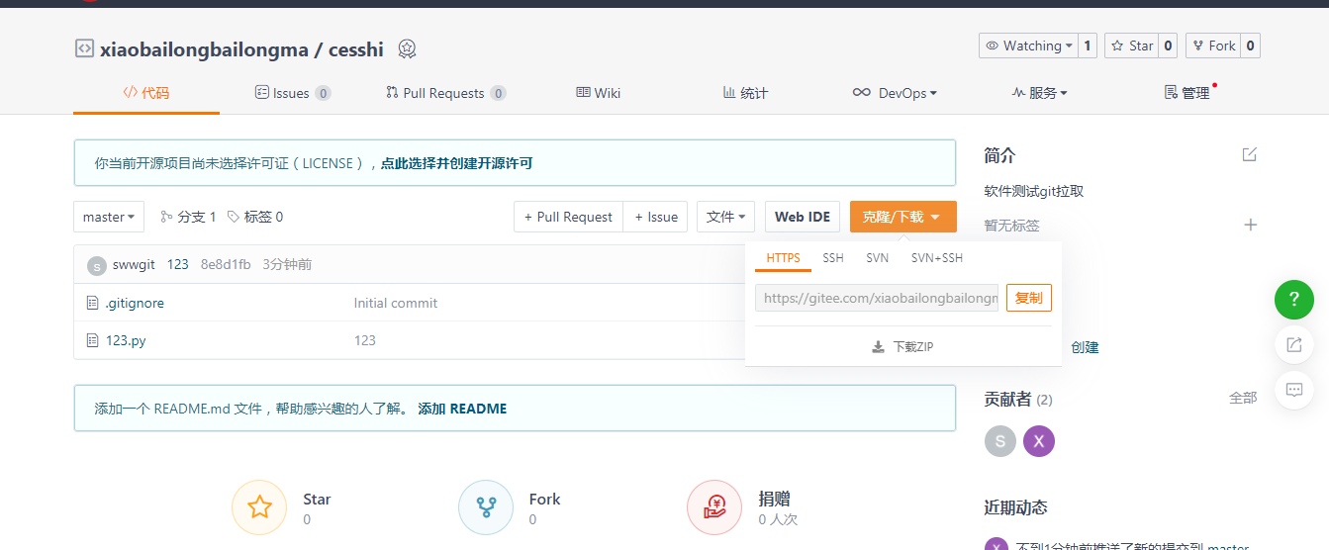The image size is (1329, 550).
Task: Select the SVN clone tab
Action: (x=878, y=258)
